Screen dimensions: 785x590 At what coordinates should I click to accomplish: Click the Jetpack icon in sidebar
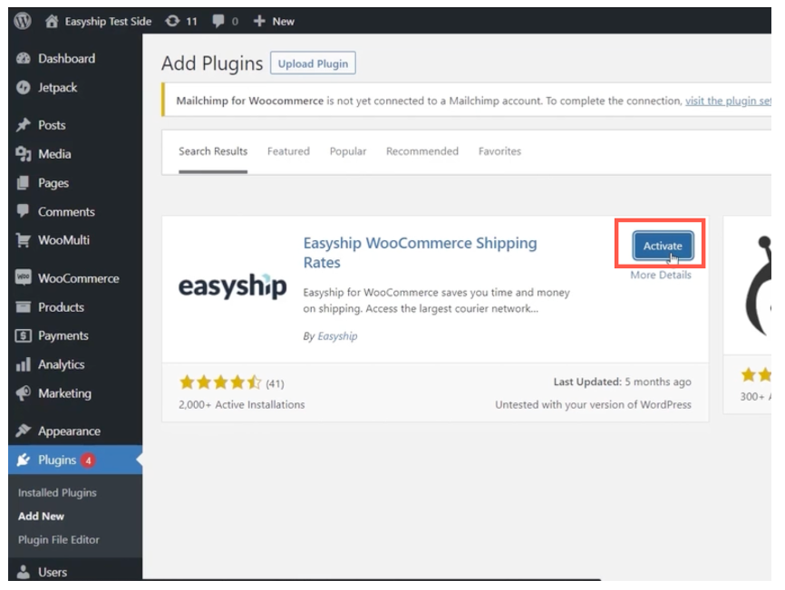tap(23, 88)
